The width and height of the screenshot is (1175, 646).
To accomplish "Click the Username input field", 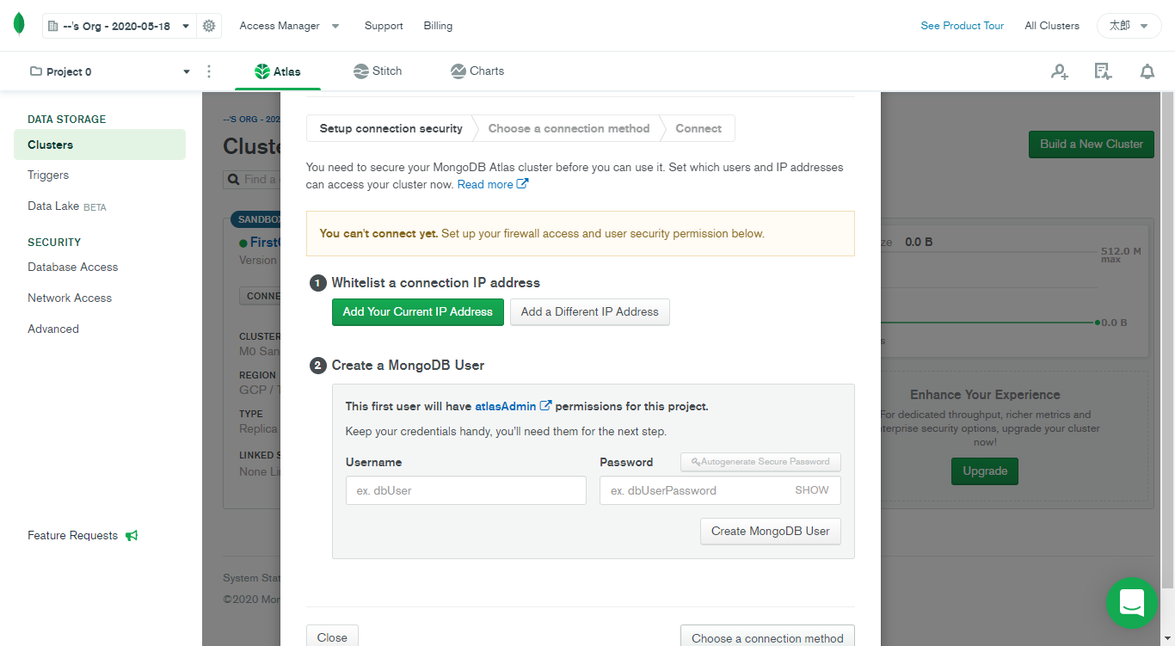I will 465,490.
